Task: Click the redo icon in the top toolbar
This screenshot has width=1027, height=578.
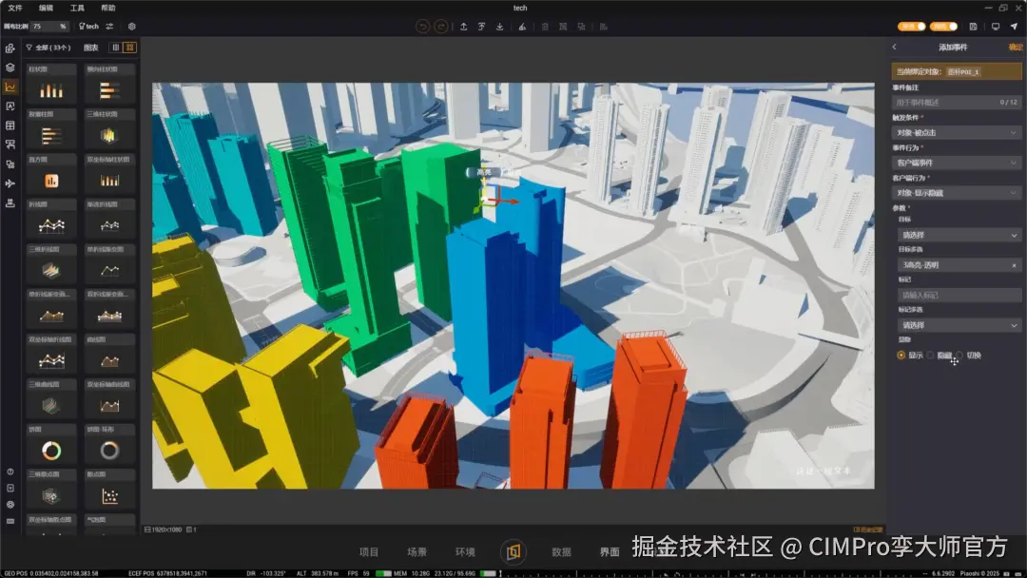Action: tap(441, 27)
